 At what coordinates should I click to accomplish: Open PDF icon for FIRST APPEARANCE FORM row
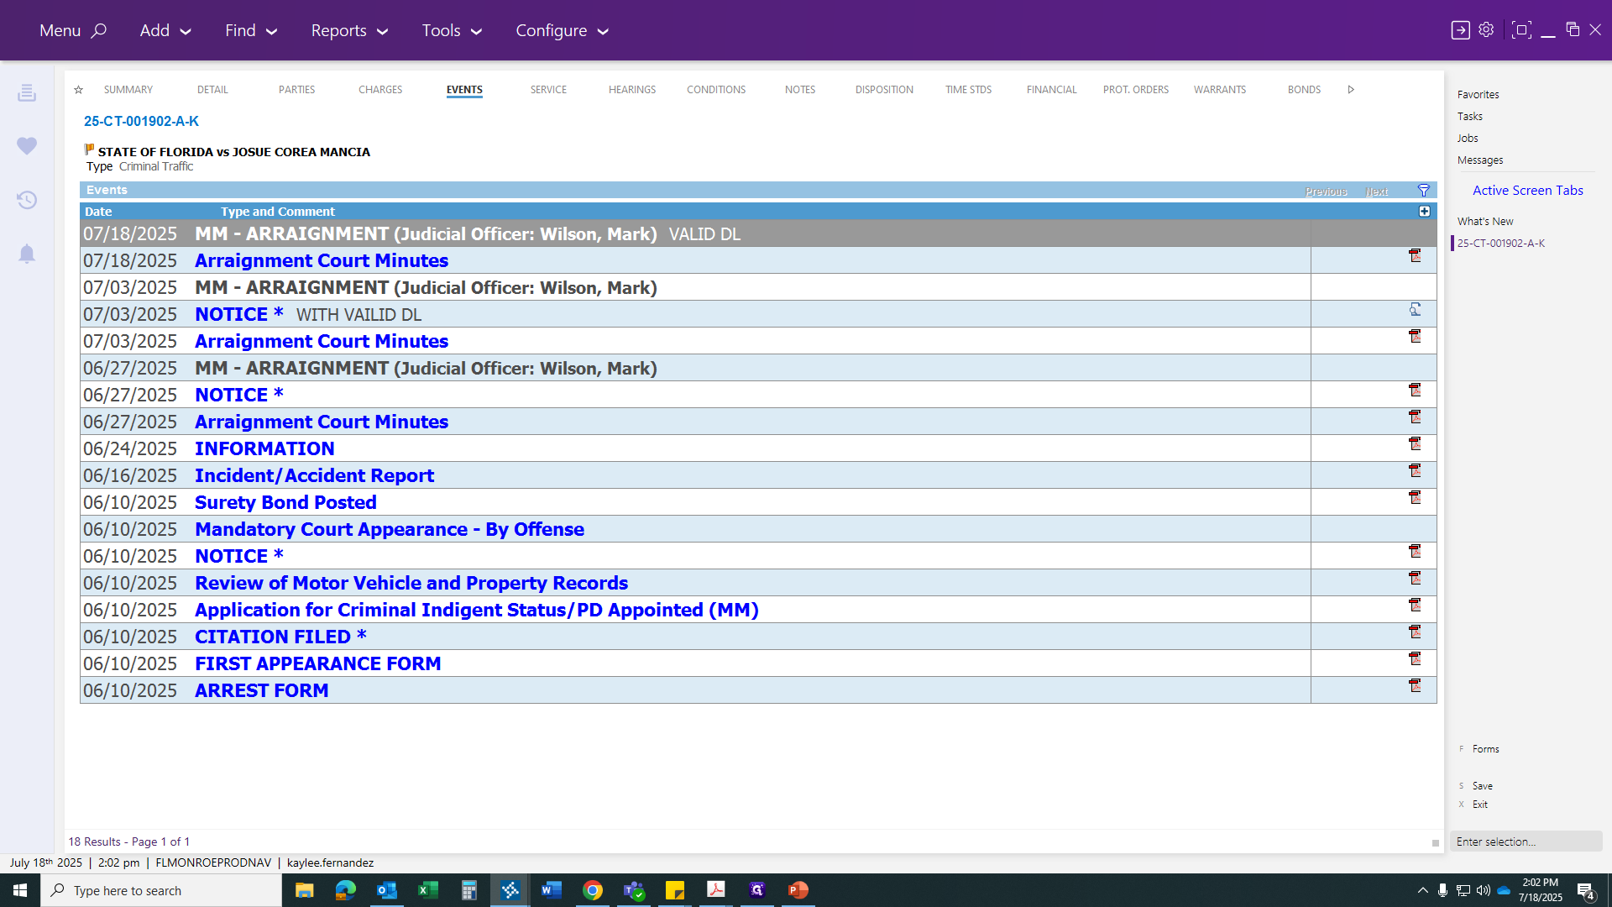1415,658
